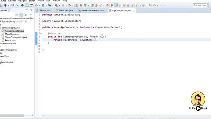Viewport: 211px width, 119px height.
Task: Click the Run Last Tool external tools icon
Action: 56,5
